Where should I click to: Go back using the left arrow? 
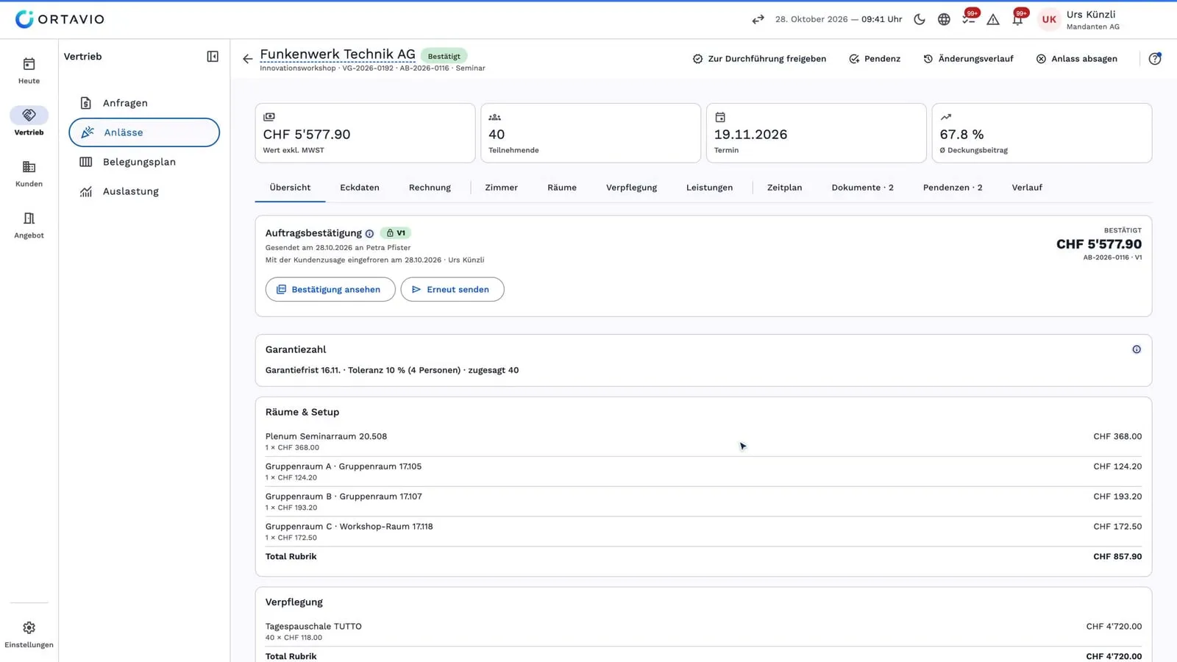point(247,59)
